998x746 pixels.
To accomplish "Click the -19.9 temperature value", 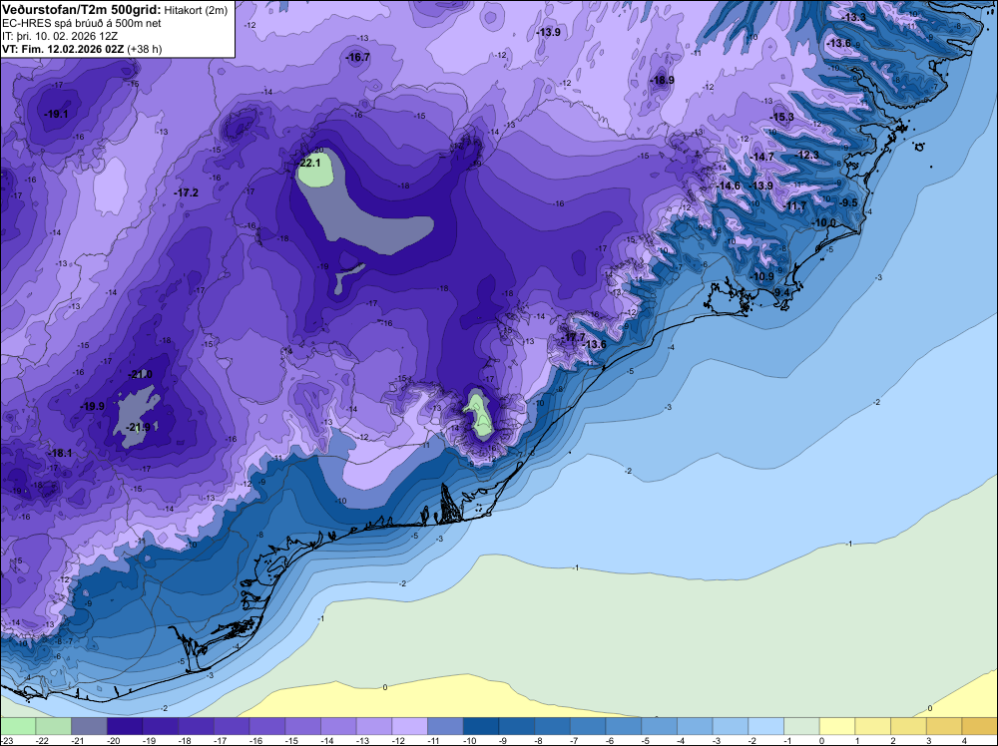I will [x=92, y=406].
